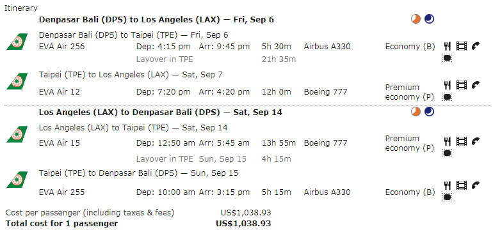Click the meal icon for EVA Air 256

(x=448, y=47)
